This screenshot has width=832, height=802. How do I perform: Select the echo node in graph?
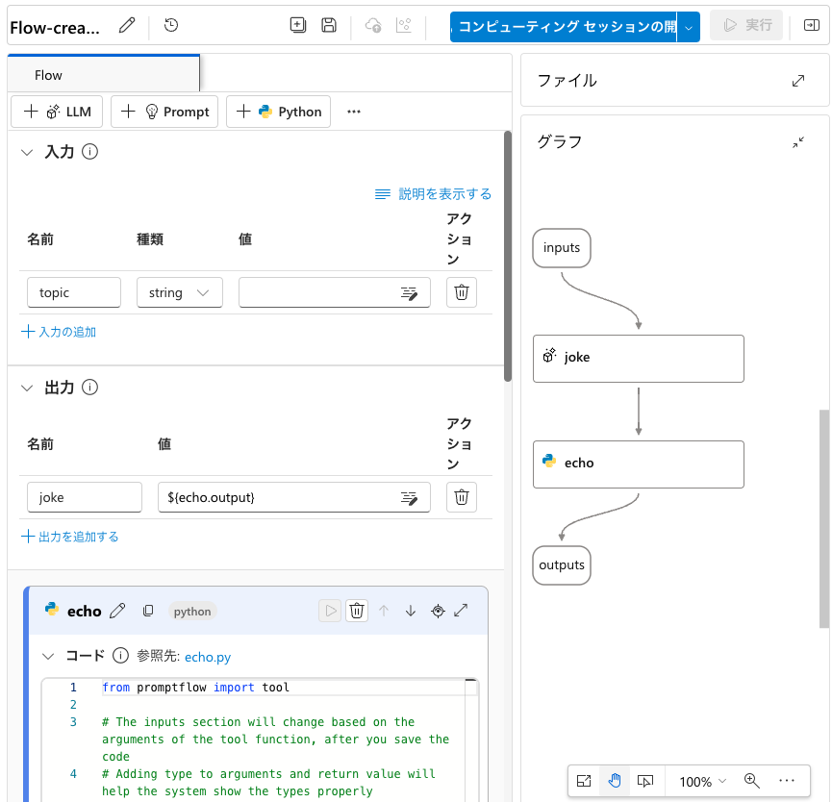coord(639,464)
